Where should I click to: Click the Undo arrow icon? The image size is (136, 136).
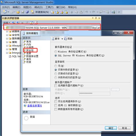click(x=87, y=12)
